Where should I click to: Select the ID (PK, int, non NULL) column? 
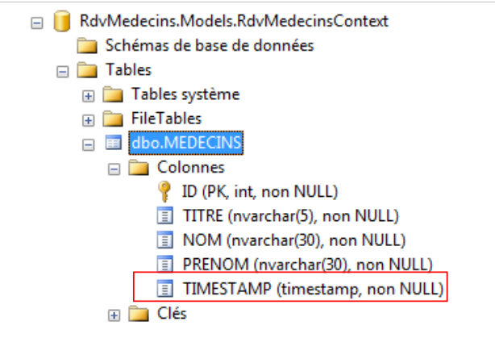tap(260, 191)
